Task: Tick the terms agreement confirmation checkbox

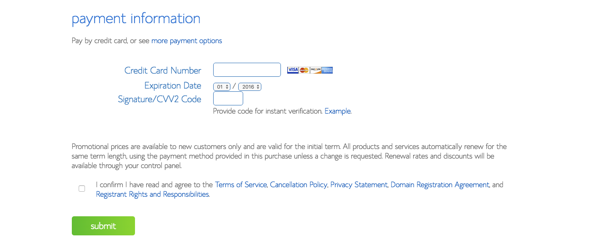Action: tap(82, 189)
